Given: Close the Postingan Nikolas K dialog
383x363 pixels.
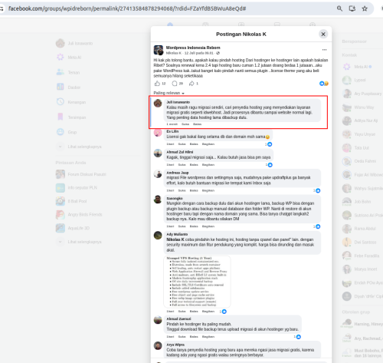Looking at the screenshot, I should click(323, 34).
